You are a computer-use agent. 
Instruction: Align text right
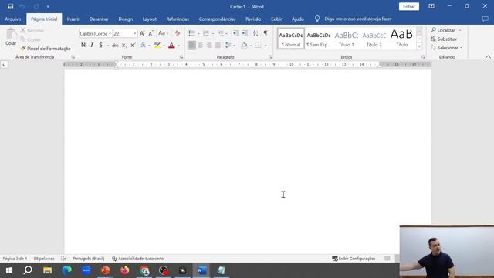coord(209,45)
